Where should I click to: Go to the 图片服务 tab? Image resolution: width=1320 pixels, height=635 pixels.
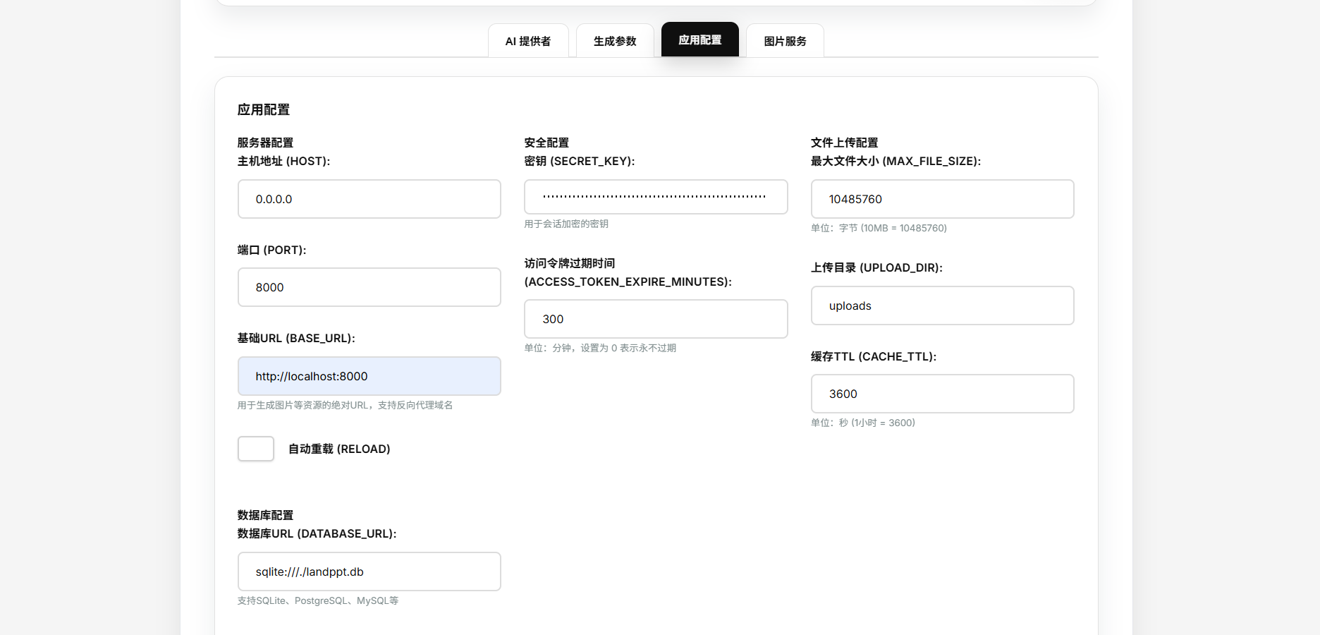[x=785, y=41]
